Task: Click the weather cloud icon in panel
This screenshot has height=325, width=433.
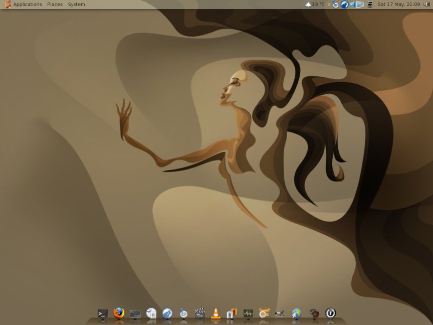Action: click(308, 4)
